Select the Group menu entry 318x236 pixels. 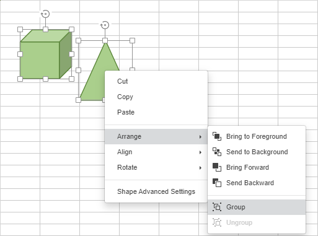tap(257, 207)
